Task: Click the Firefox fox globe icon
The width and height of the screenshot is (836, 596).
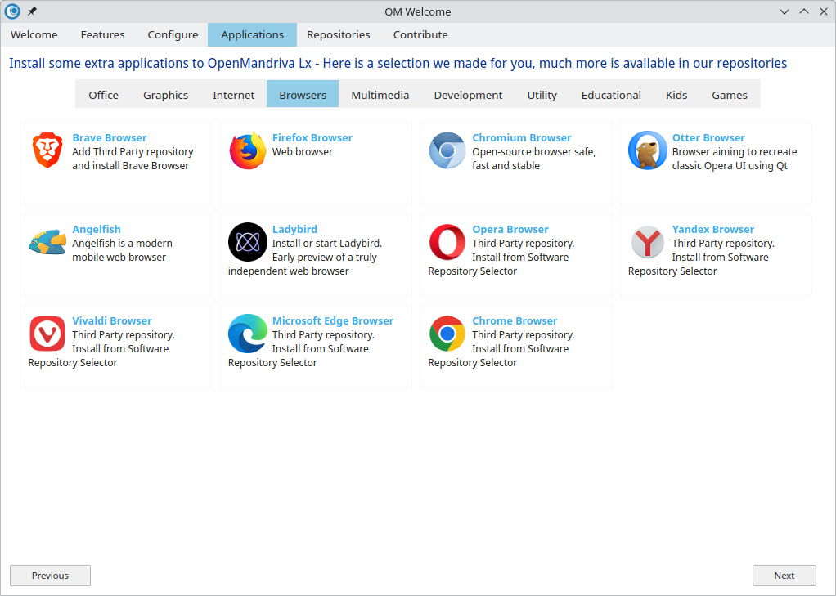Action: (248, 151)
